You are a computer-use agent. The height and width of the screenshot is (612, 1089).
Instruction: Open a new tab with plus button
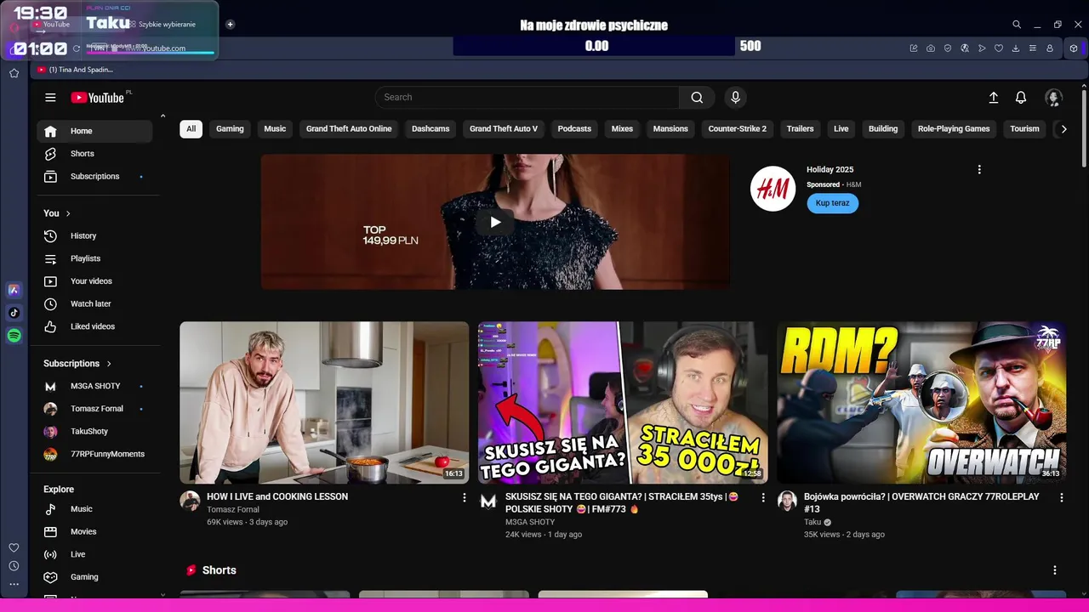point(230,25)
